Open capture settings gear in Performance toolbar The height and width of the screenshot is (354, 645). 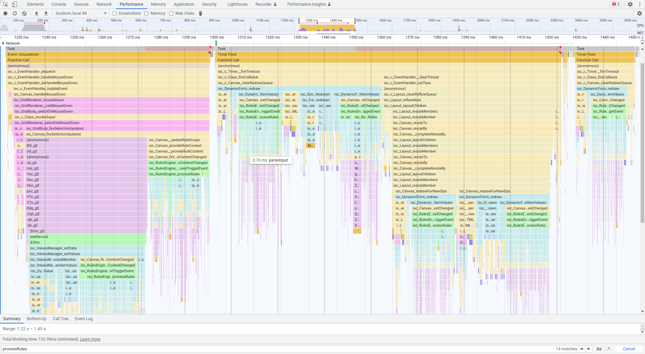(x=639, y=13)
